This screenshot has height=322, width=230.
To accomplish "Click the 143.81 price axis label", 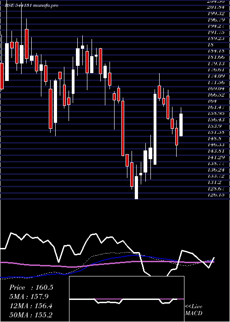I will point(216,151).
